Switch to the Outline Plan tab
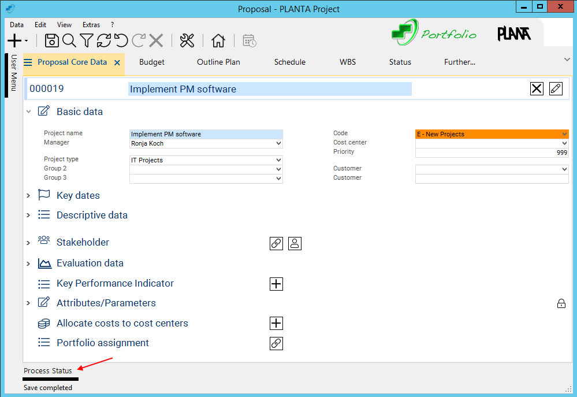 218,62
